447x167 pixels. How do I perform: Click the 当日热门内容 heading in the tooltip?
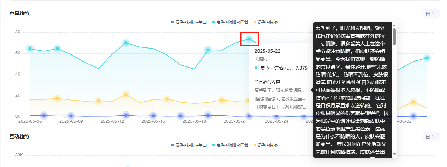click(267, 82)
